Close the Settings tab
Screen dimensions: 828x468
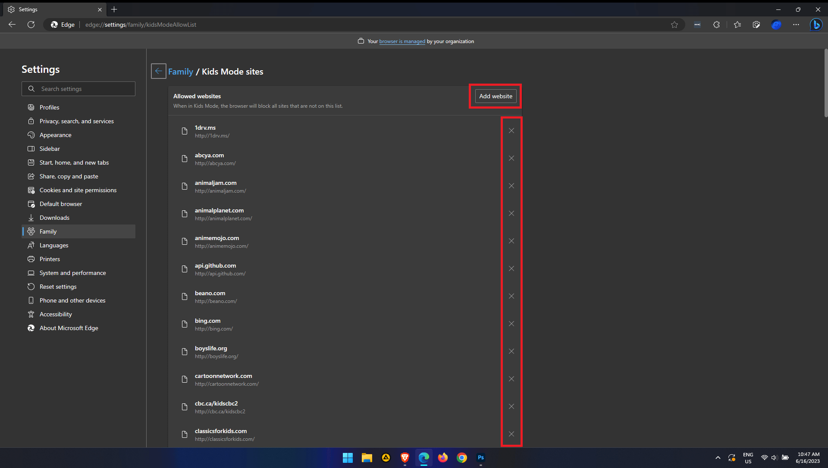(x=100, y=9)
